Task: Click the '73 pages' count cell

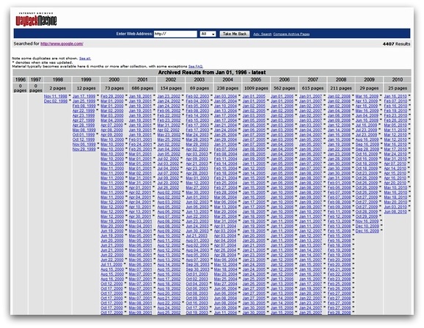Action: pos(114,88)
